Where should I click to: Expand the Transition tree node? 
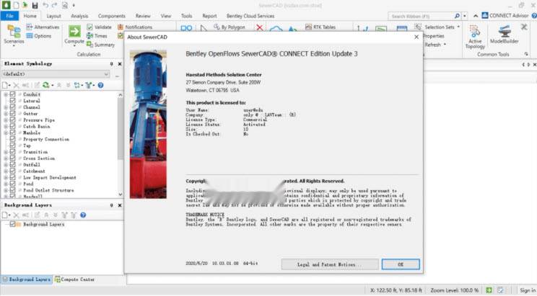[x=6, y=152]
